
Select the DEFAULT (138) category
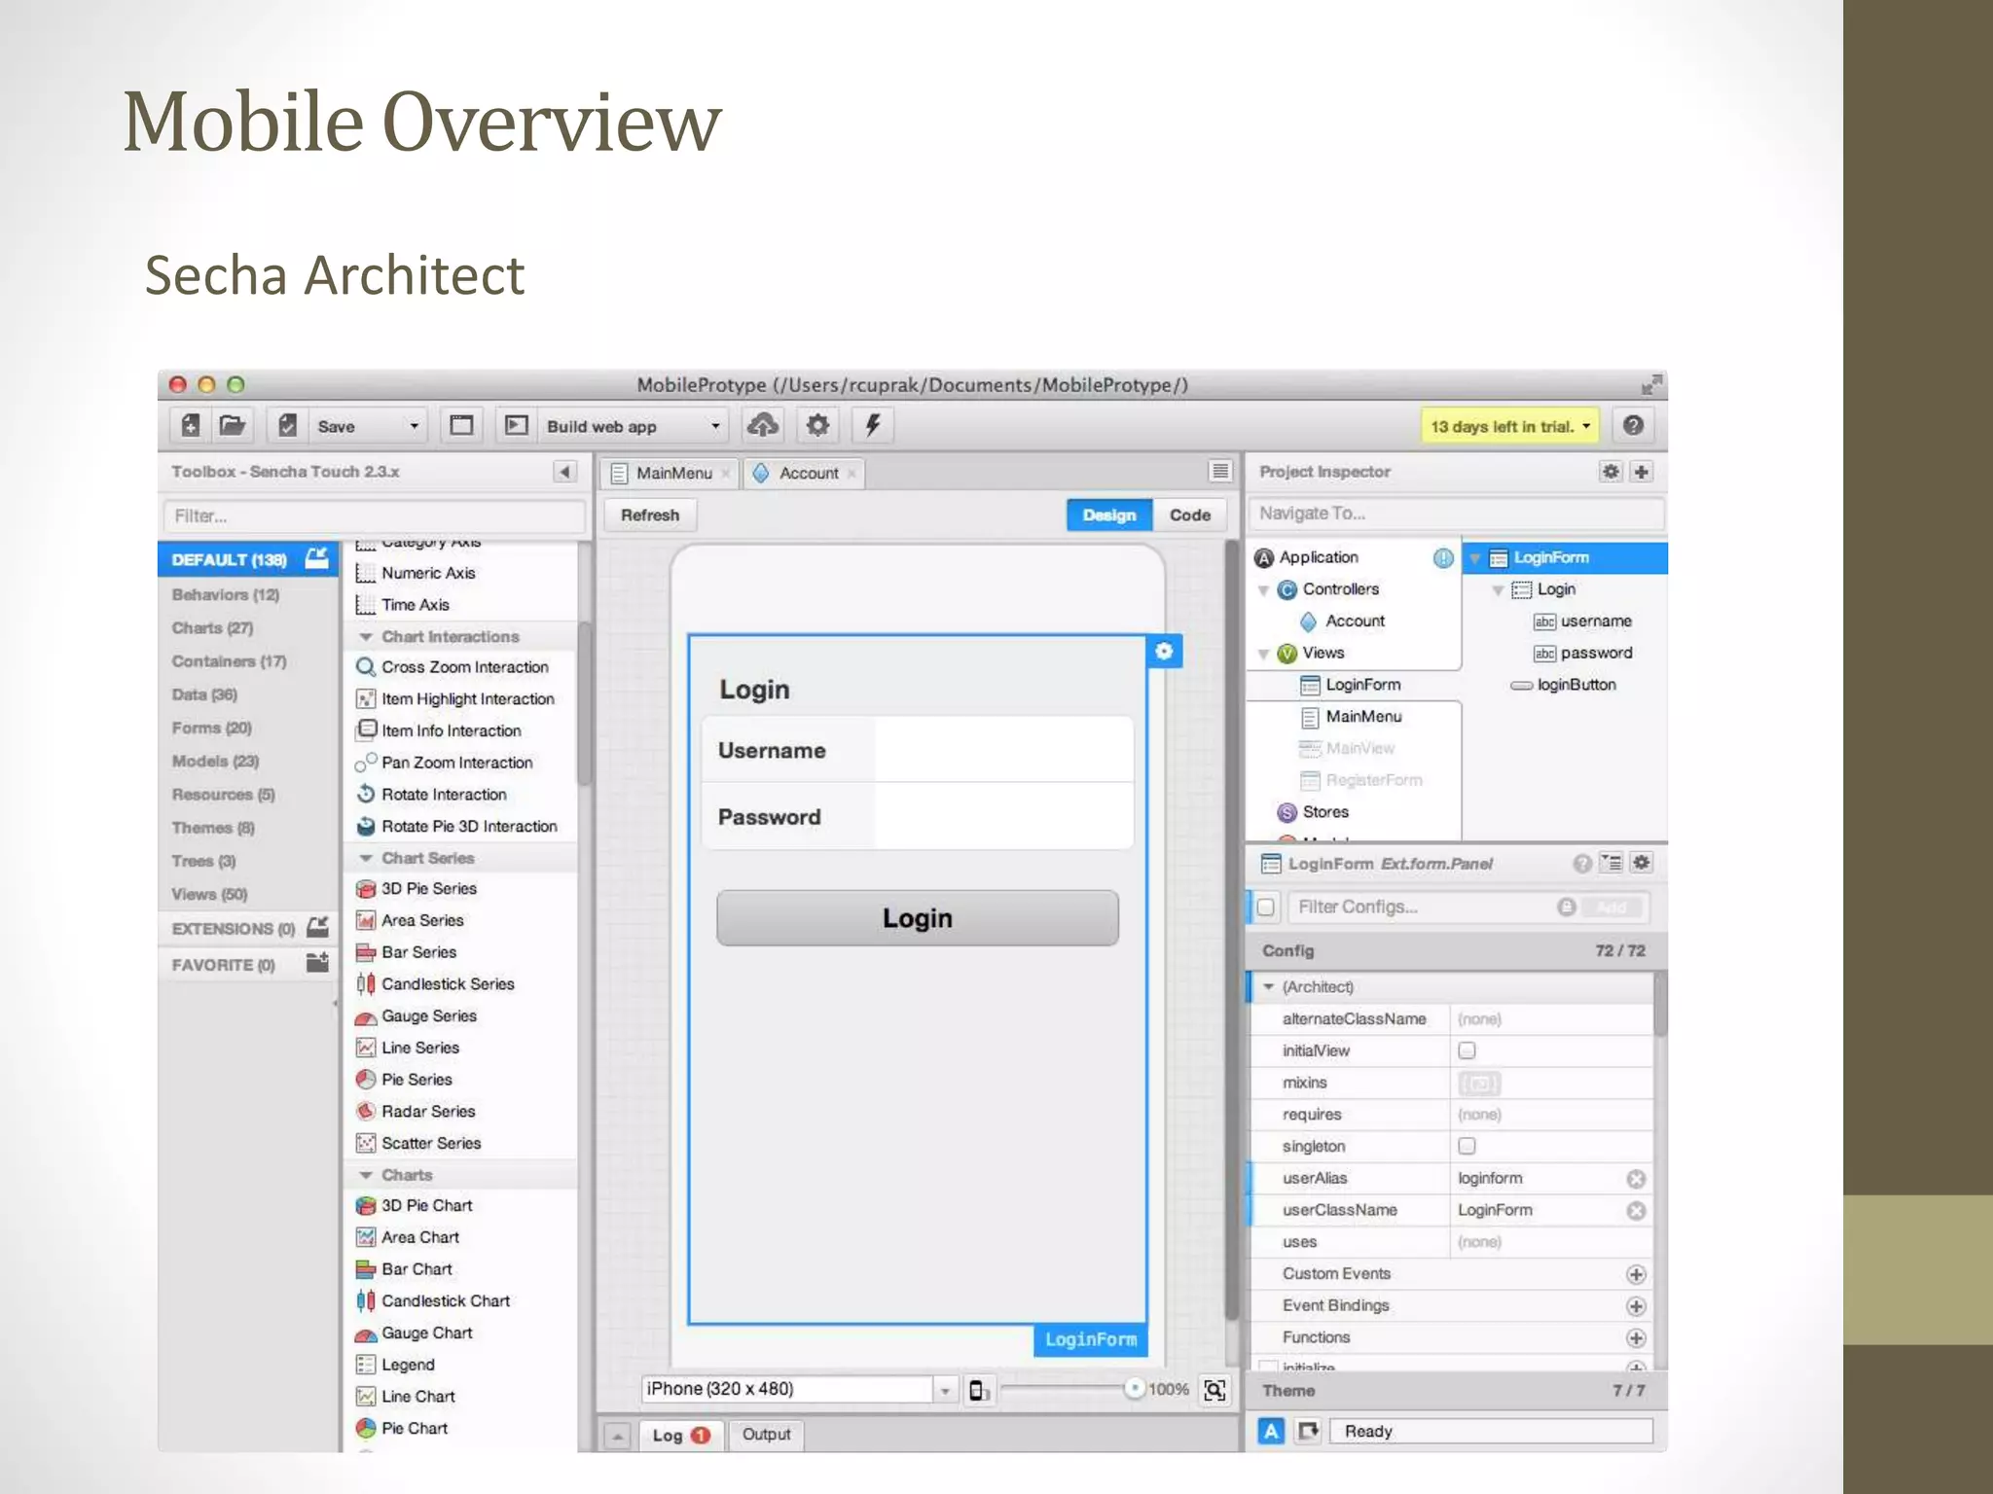point(248,559)
